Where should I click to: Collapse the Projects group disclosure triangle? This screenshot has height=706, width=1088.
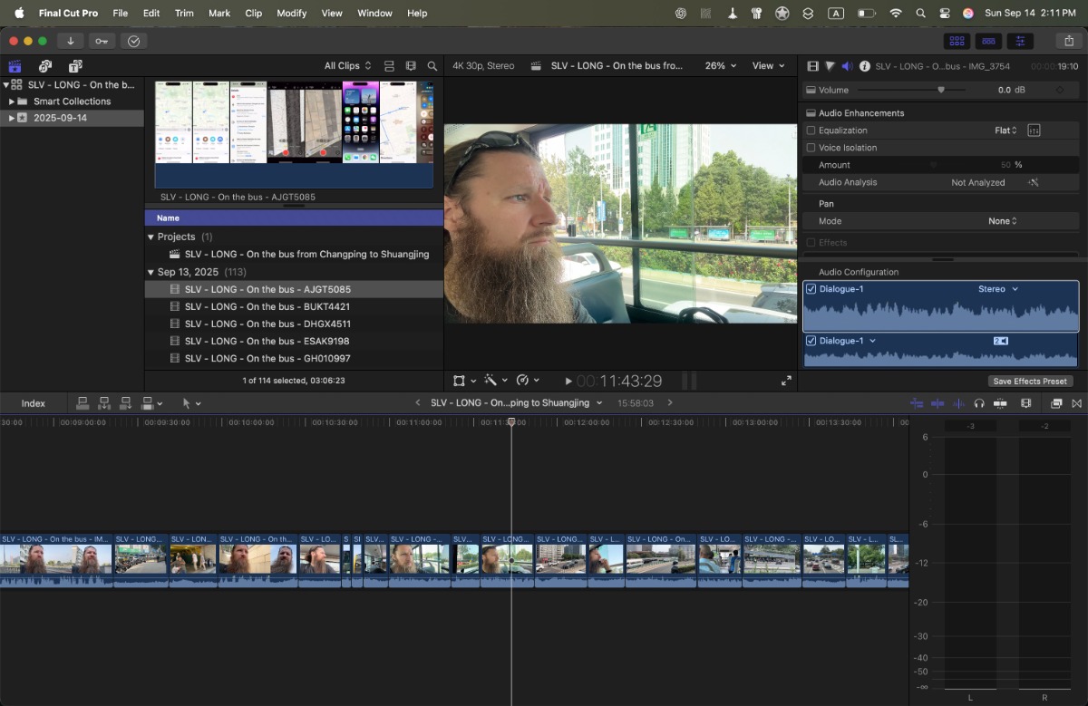151,237
